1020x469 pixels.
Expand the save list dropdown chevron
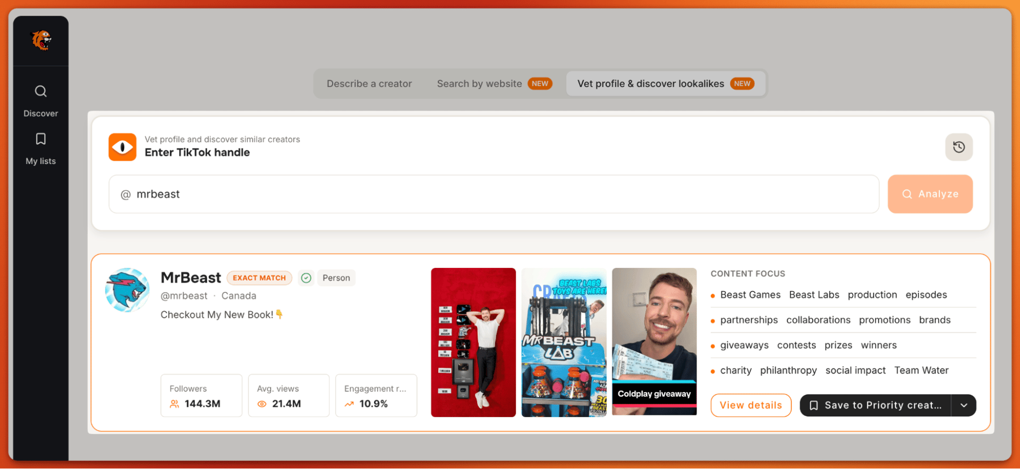click(964, 405)
